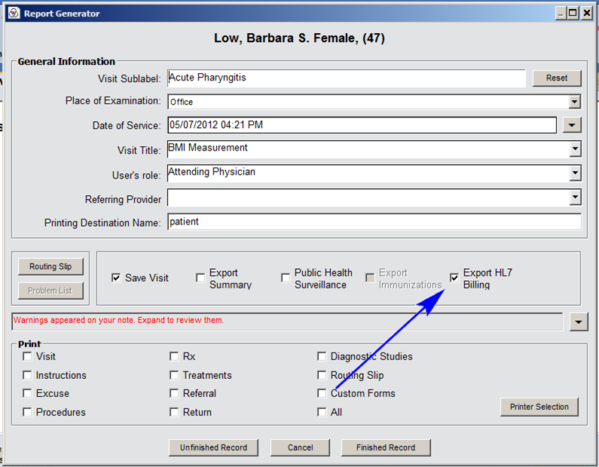599x467 pixels.
Task: Enable the Excuse print checkbox
Action: [x=27, y=393]
